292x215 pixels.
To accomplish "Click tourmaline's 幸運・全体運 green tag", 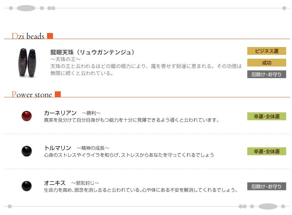I will pyautogui.click(x=266, y=151).
